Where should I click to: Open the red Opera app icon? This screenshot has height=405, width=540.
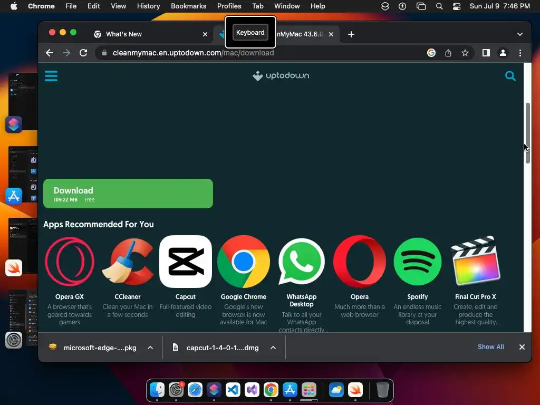pyautogui.click(x=360, y=262)
